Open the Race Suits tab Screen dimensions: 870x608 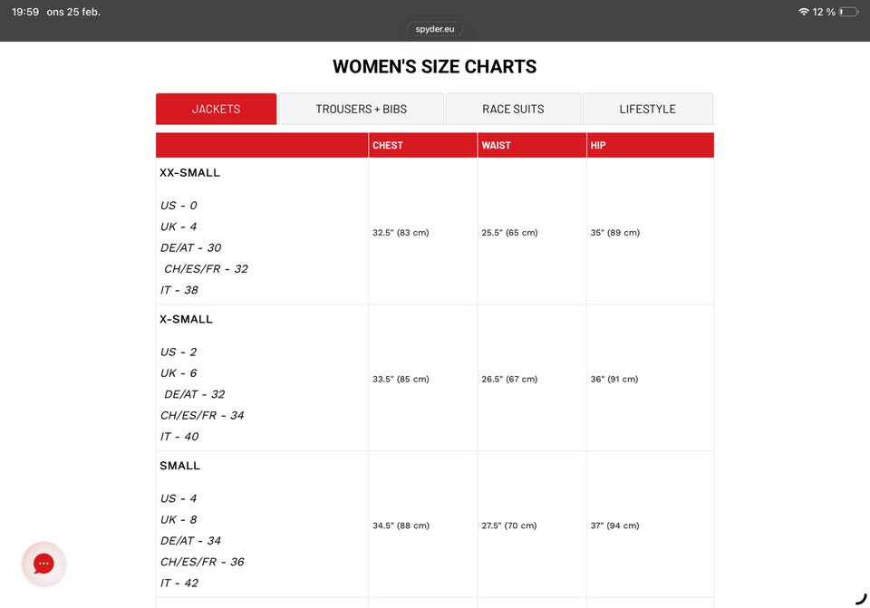[513, 109]
